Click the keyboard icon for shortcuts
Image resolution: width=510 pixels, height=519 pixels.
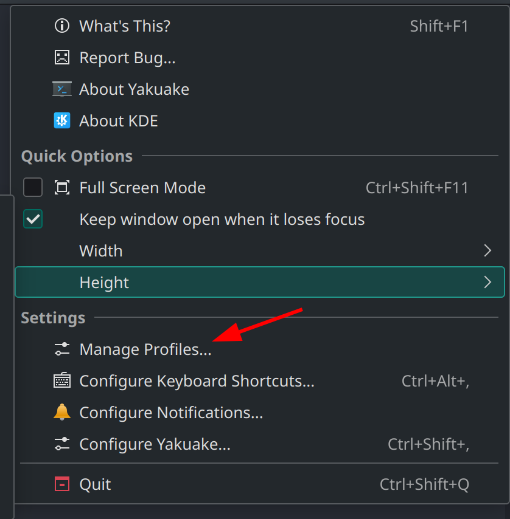(x=62, y=380)
